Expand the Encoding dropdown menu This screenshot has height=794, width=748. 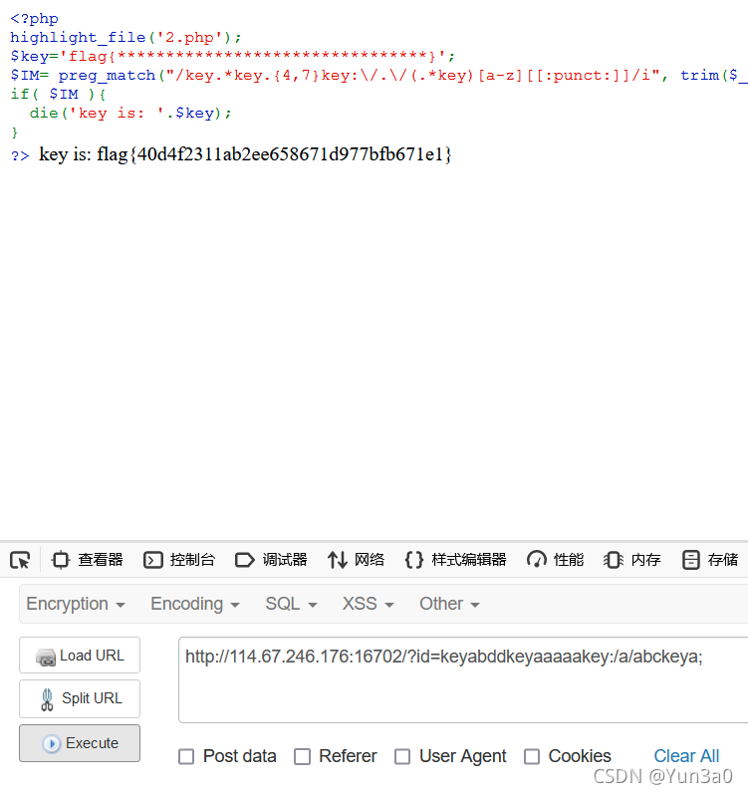[x=195, y=604]
